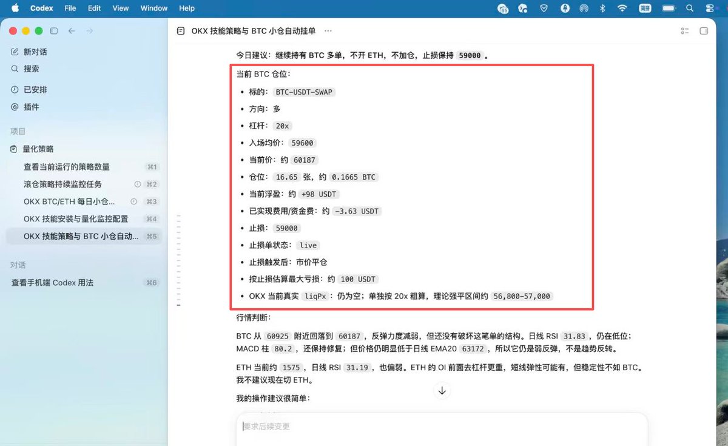Jump to bottom with down-arrow button

tap(442, 391)
